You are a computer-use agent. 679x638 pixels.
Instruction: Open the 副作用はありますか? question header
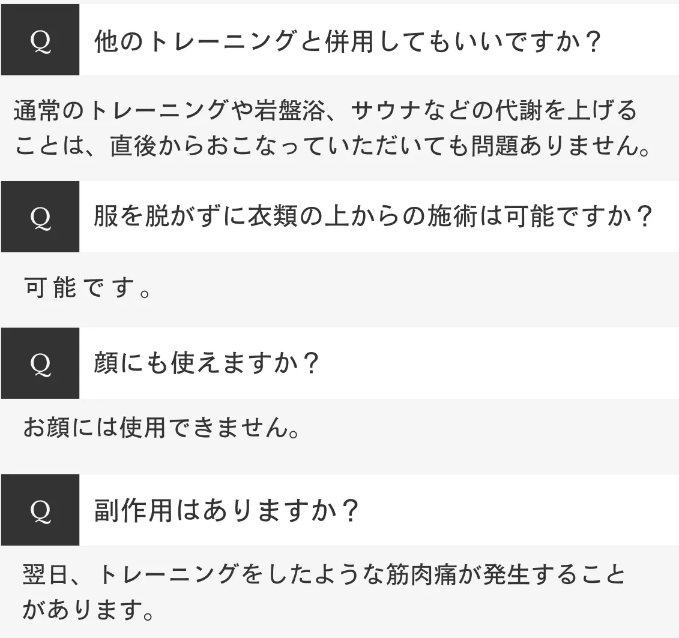coord(226,511)
